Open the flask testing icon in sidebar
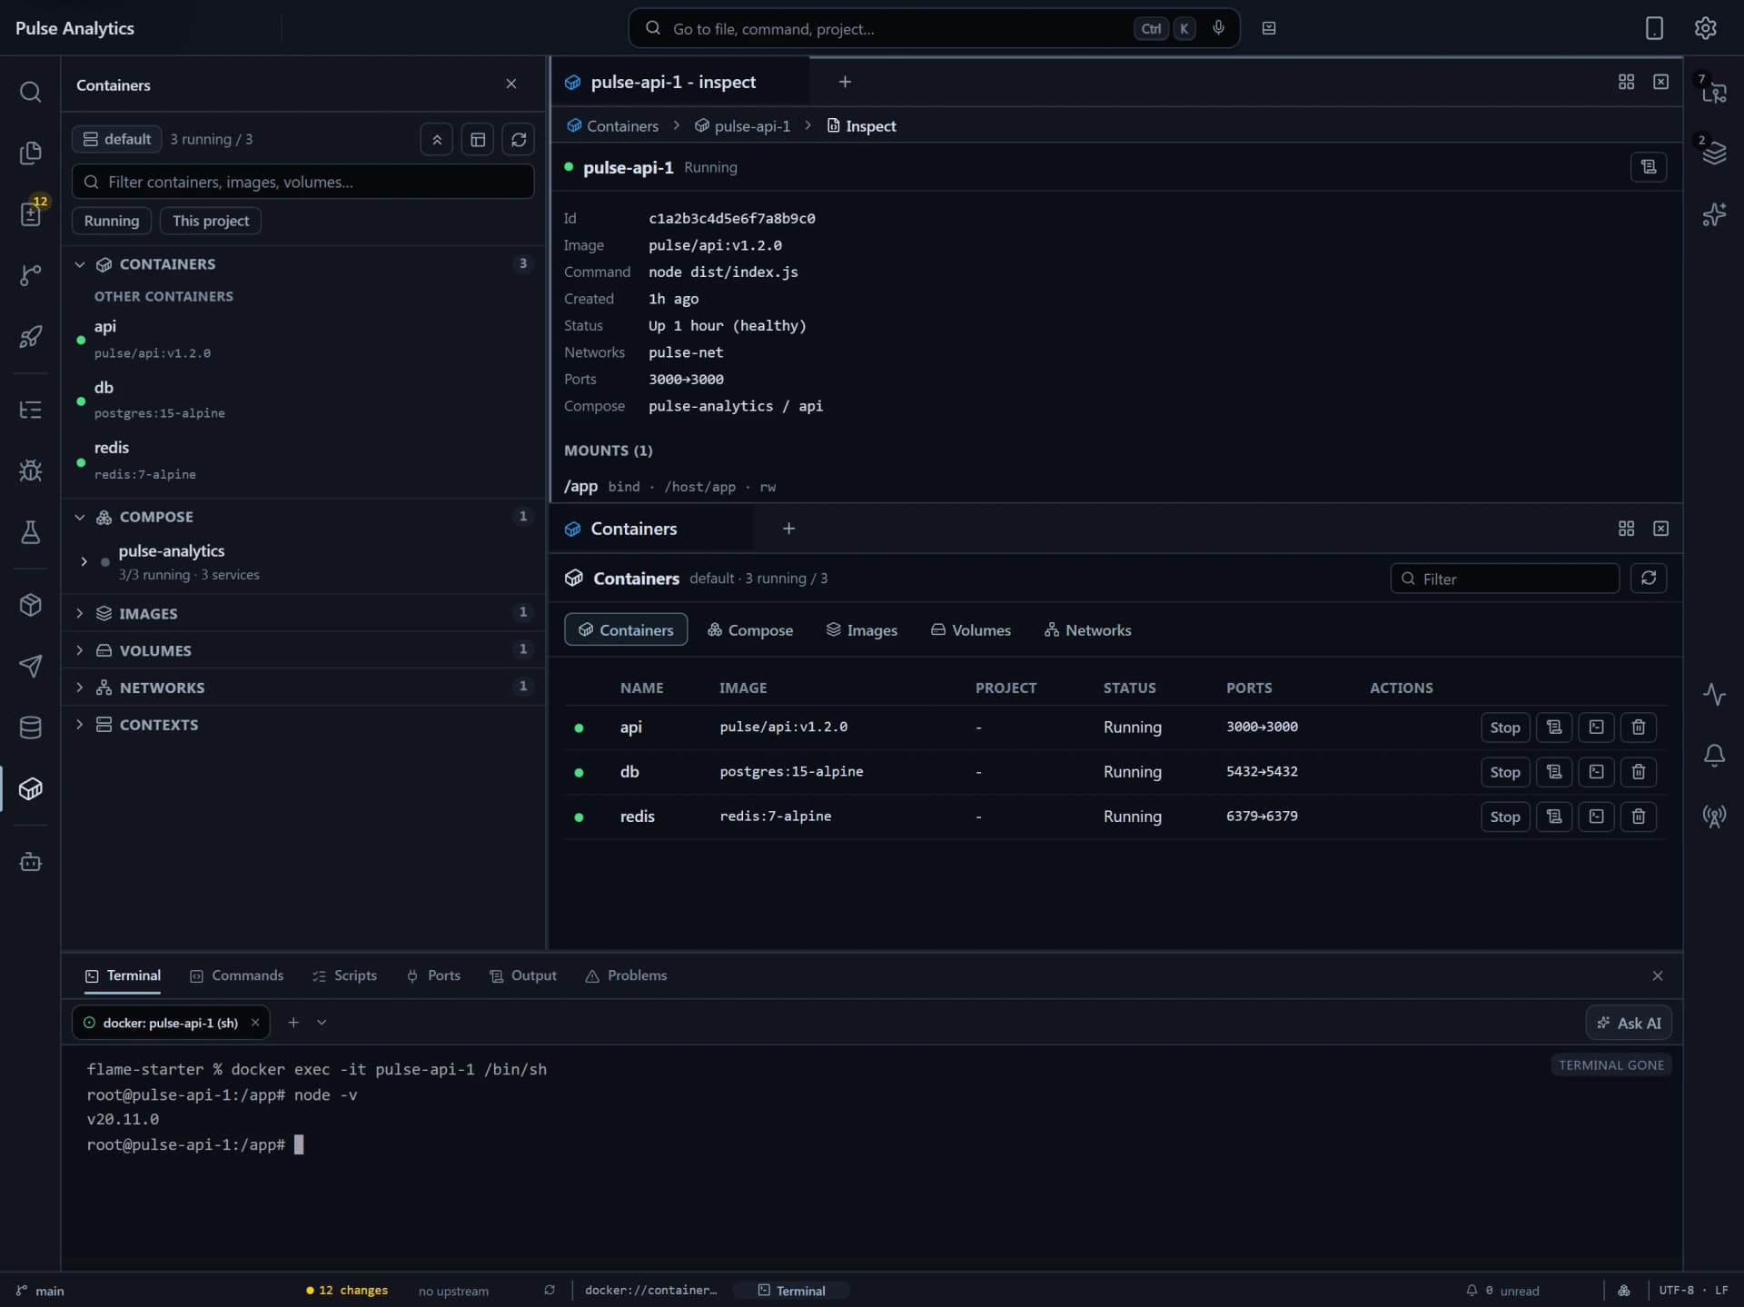Image resolution: width=1744 pixels, height=1307 pixels. [x=31, y=531]
